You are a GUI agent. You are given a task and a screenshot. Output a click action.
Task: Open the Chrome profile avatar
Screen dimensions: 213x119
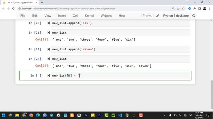205,9
